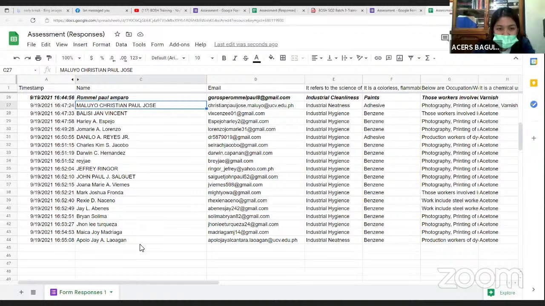Open the cell borders options

point(283,58)
